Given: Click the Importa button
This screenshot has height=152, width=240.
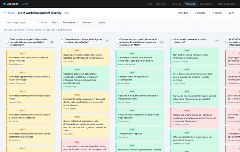Looking at the screenshot, I should point(200,13).
